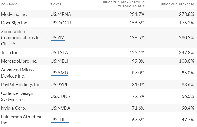
Task: Follow the US:TSLA ticker link
Action: tap(59, 53)
